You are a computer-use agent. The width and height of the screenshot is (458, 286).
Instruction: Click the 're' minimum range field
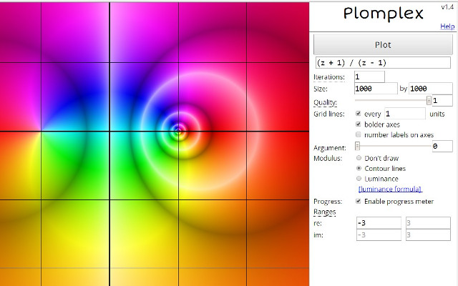pyautogui.click(x=379, y=223)
